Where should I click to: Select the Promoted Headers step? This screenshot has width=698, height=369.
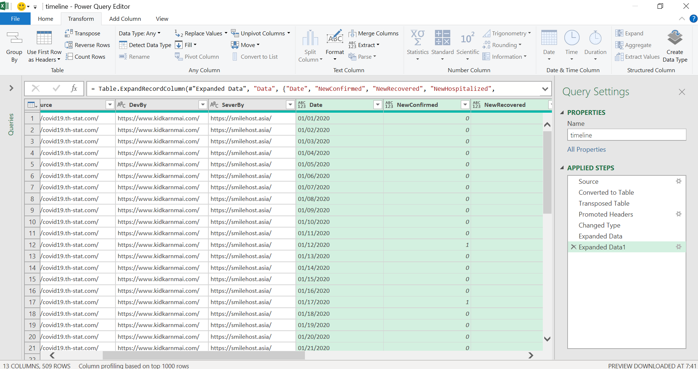point(606,214)
